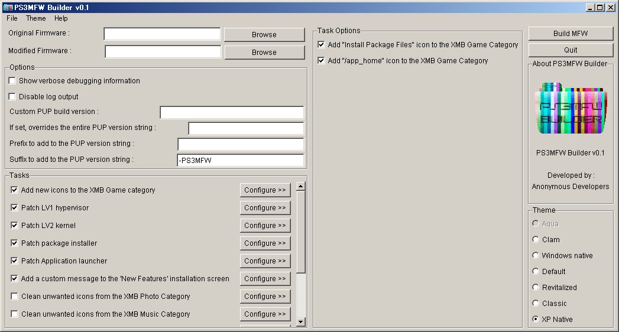Maximize the PS3MFW Builder window
This screenshot has height=332, width=619.
tap(599, 8)
